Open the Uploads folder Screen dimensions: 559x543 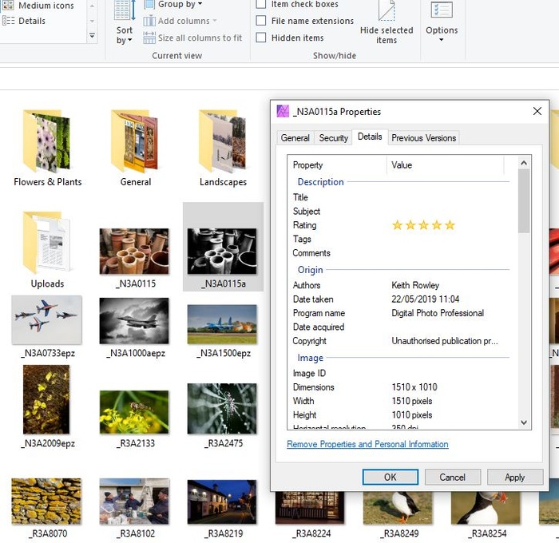[x=47, y=244]
